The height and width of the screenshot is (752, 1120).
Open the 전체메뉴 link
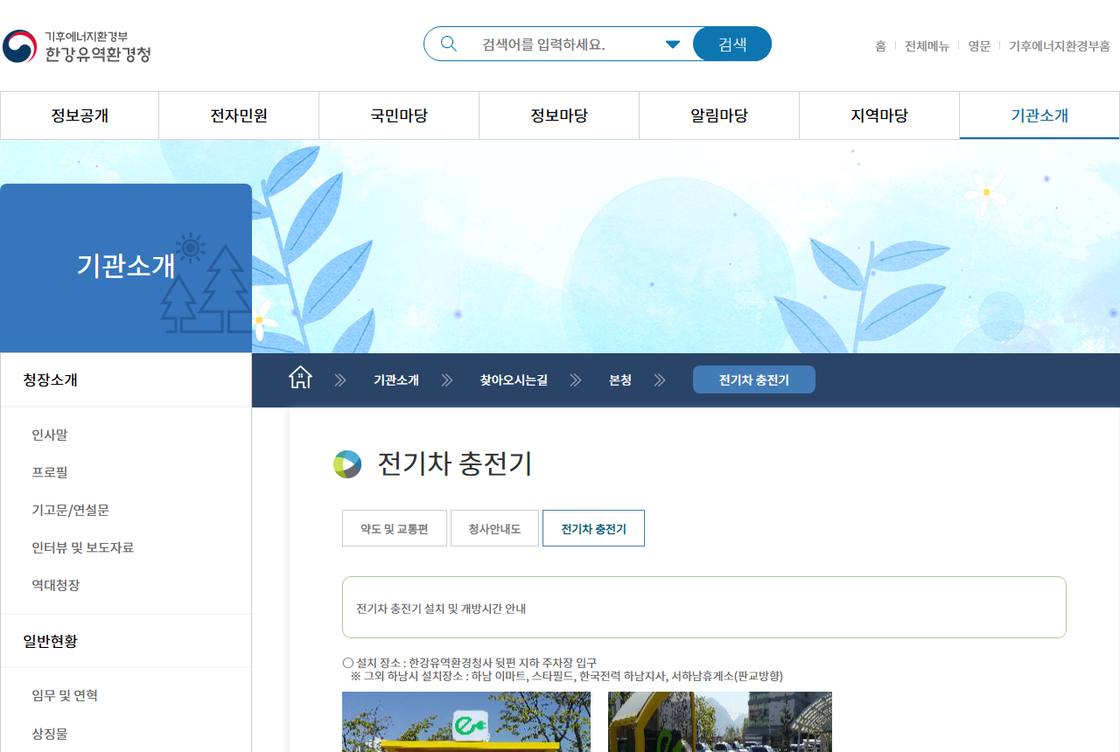927,46
